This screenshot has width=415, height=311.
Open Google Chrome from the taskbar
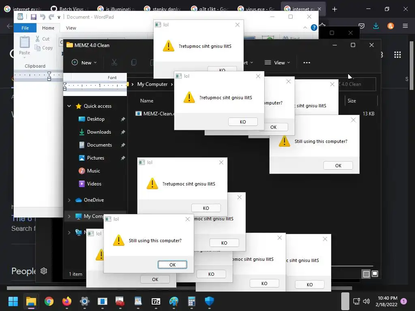pyautogui.click(x=49, y=301)
